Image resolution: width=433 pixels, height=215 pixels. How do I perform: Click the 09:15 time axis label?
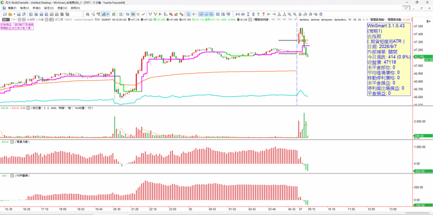311,209
